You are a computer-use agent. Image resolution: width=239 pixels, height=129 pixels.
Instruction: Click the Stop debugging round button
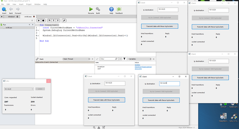[43, 20]
